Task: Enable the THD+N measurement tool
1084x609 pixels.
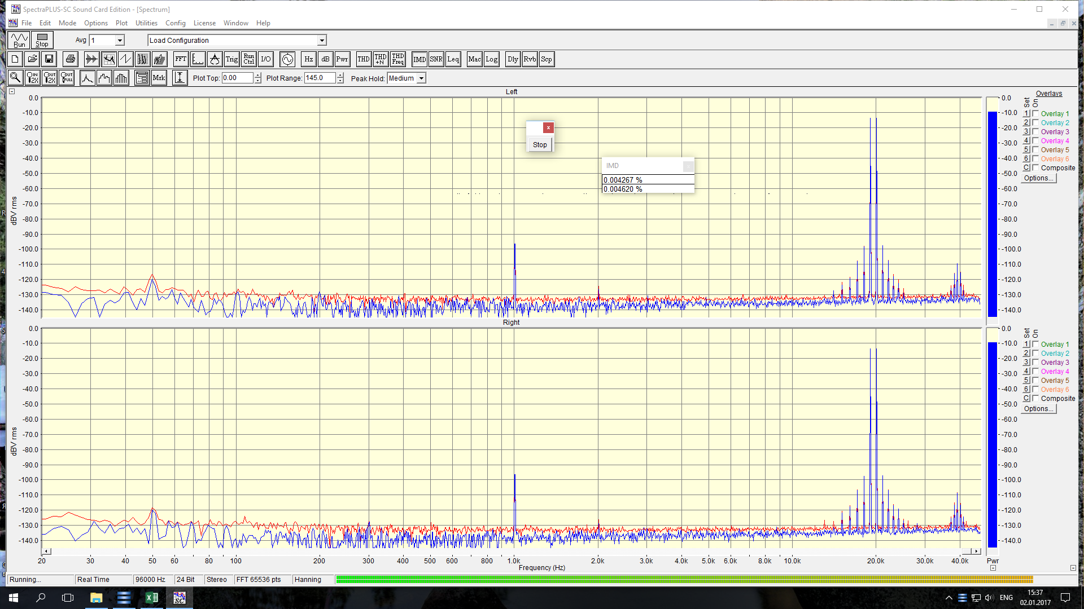Action: [381, 59]
